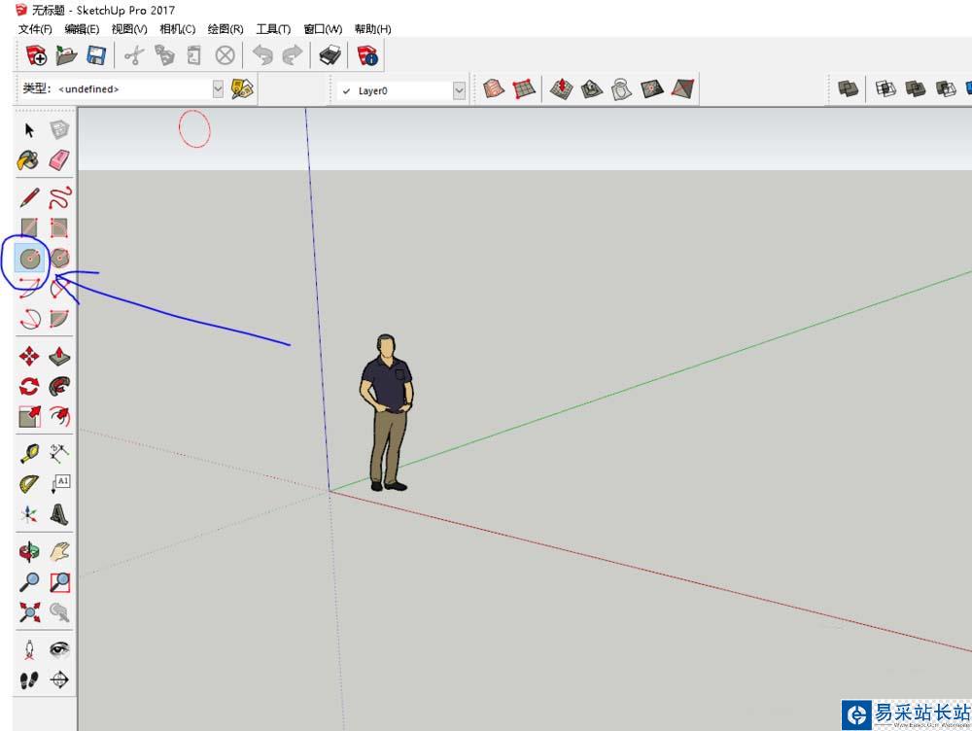
Task: Undo the last action
Action: (262, 55)
